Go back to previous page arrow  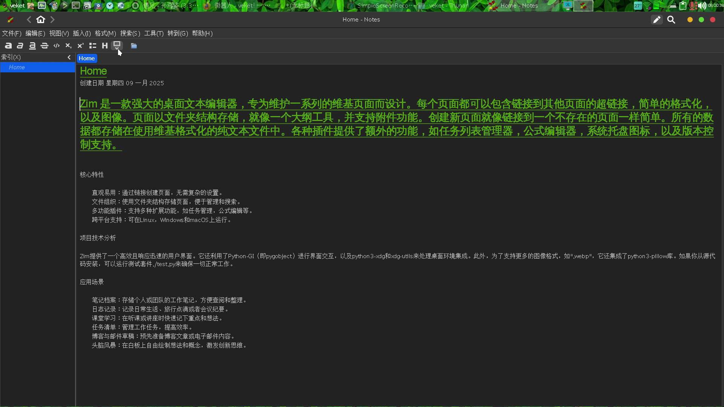29,20
